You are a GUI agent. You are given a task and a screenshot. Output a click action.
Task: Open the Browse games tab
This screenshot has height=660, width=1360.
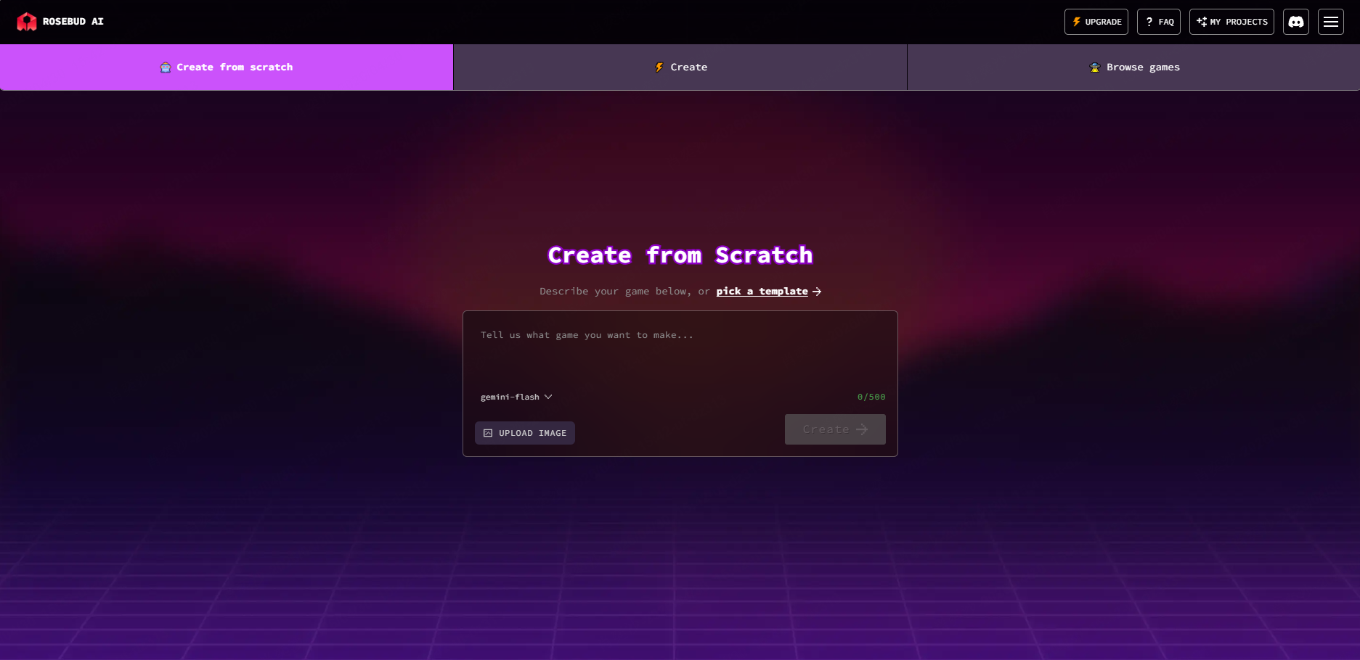(1133, 67)
